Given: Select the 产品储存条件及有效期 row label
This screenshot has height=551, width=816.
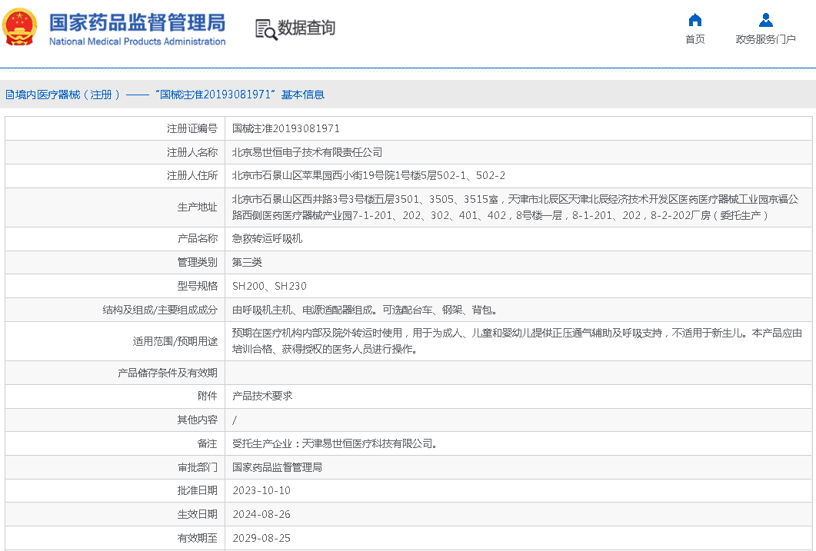Looking at the screenshot, I should pos(168,373).
